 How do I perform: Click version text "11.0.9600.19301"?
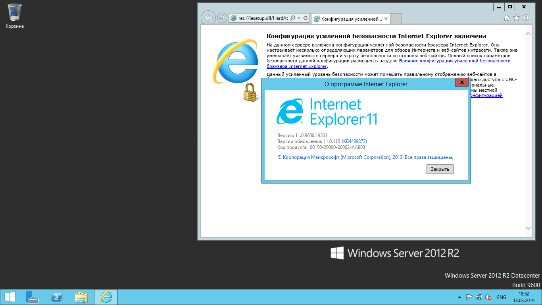(x=311, y=135)
